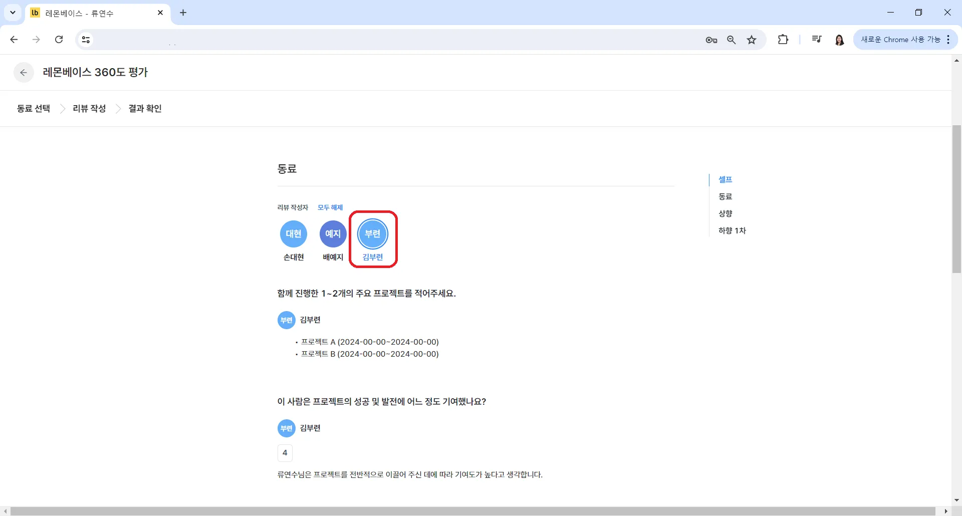Toggle reviewer 손대현 avatar
The width and height of the screenshot is (962, 516).
[294, 234]
